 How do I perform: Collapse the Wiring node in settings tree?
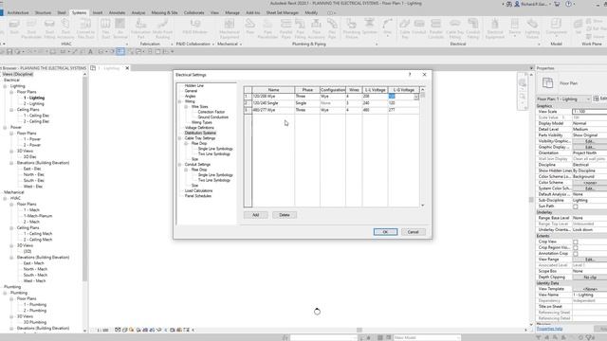pyautogui.click(x=179, y=101)
